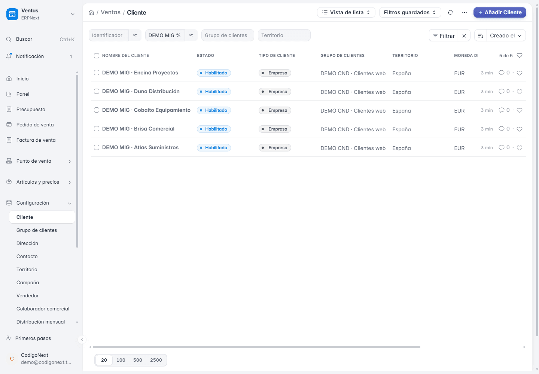The width and height of the screenshot is (539, 374).
Task: Expand the Filtros guardados dropdown
Action: pyautogui.click(x=410, y=12)
